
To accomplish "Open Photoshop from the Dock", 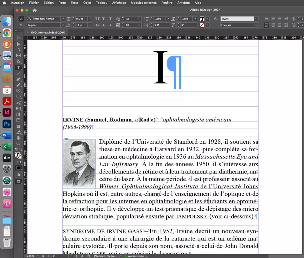I will 7,124.
